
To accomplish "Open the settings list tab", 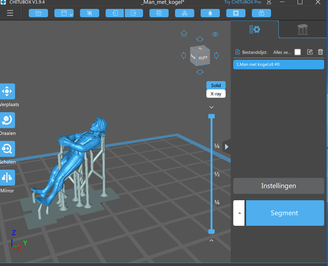I will 255,29.
